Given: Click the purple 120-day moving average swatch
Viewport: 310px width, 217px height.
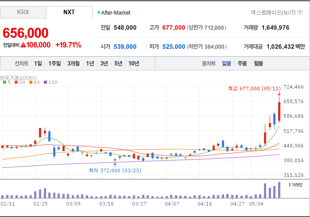Looking at the screenshot, I should 46,82.
